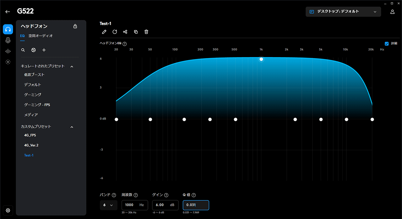Delete the preset using the trash icon
This screenshot has height=219, width=402.
tap(146, 32)
